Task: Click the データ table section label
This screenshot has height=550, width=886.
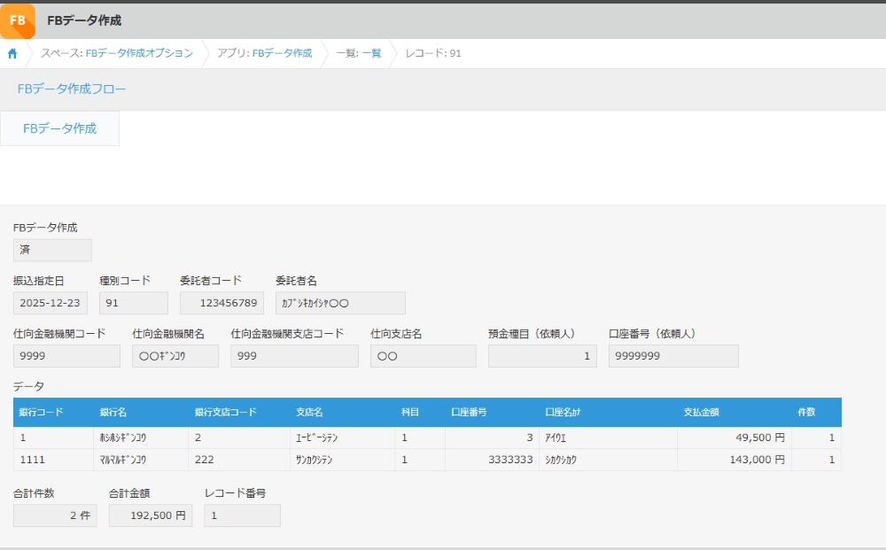Action: tap(28, 386)
